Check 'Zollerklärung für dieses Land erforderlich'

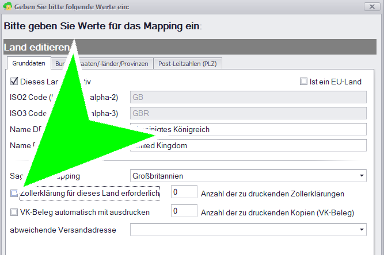tap(14, 194)
